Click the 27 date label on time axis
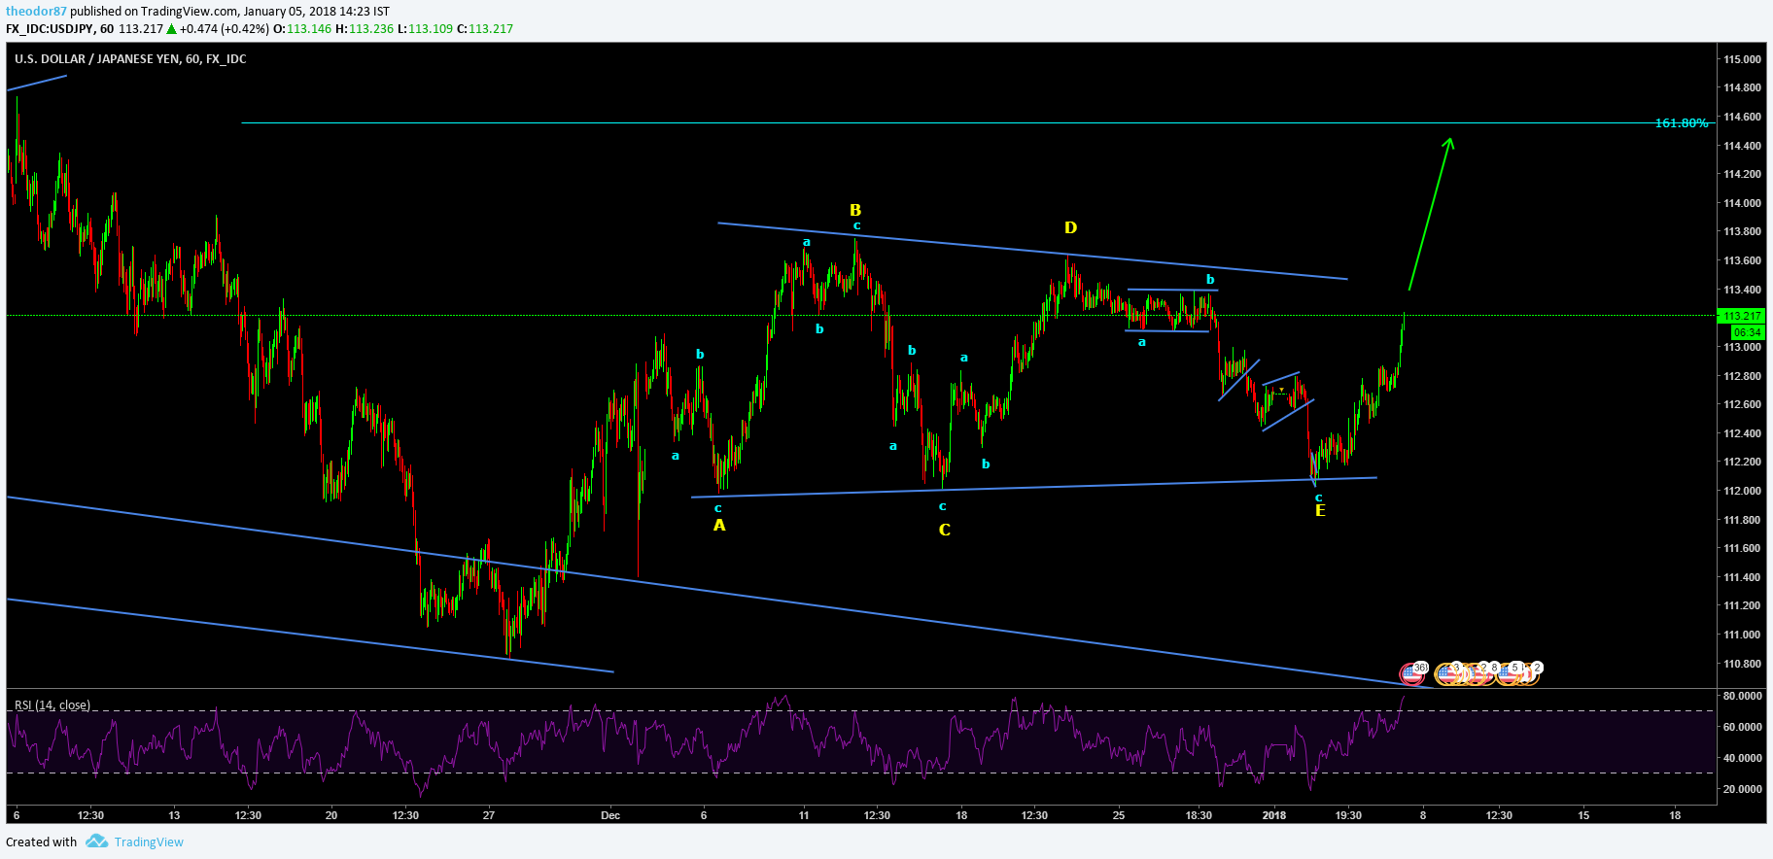The height and width of the screenshot is (859, 1773). (489, 815)
